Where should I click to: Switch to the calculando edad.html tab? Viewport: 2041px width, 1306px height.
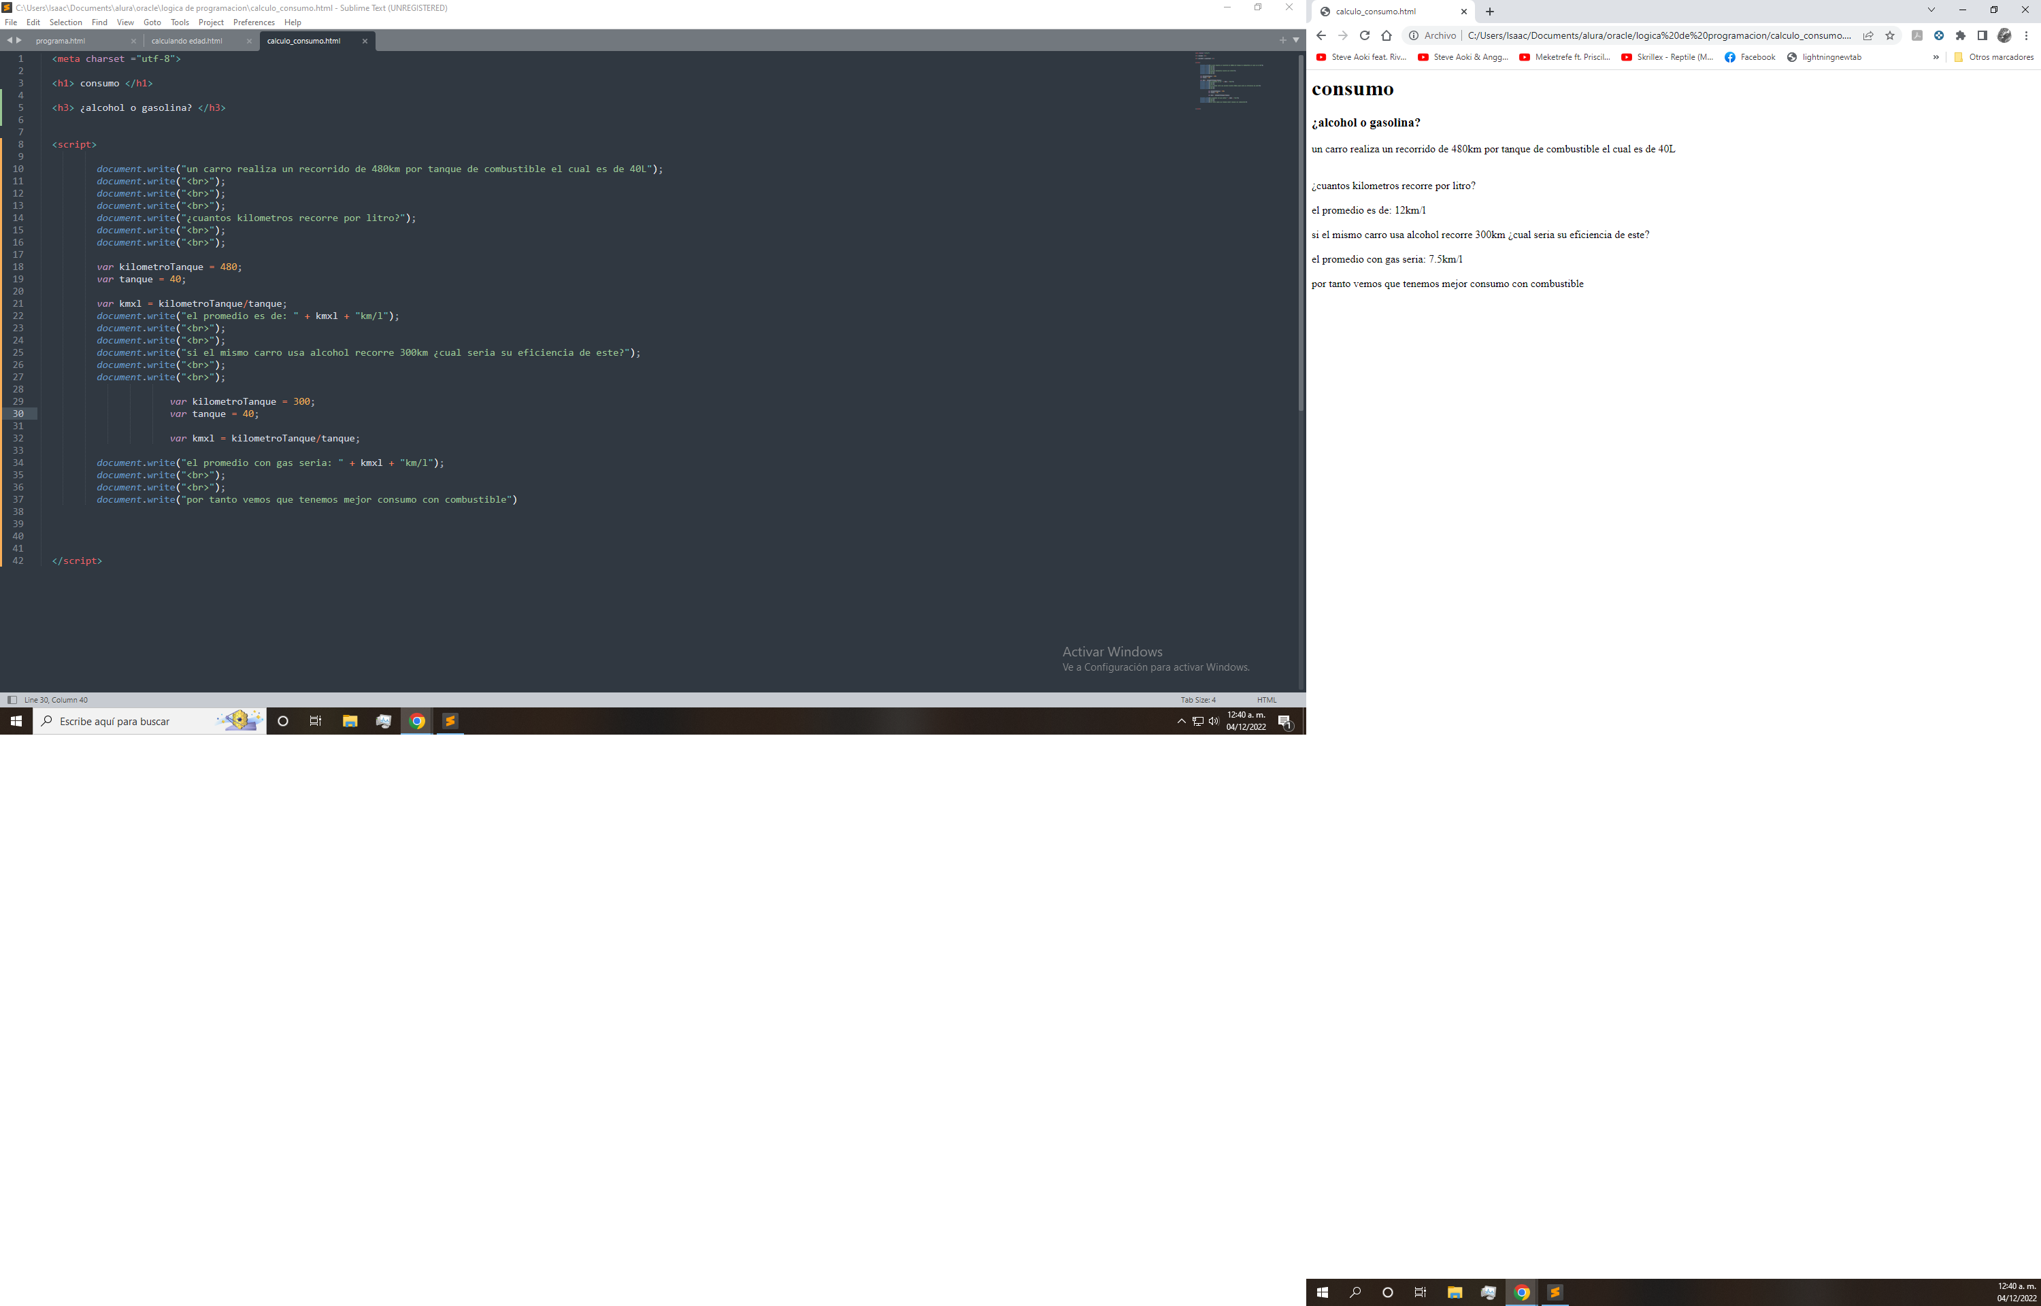pyautogui.click(x=186, y=41)
